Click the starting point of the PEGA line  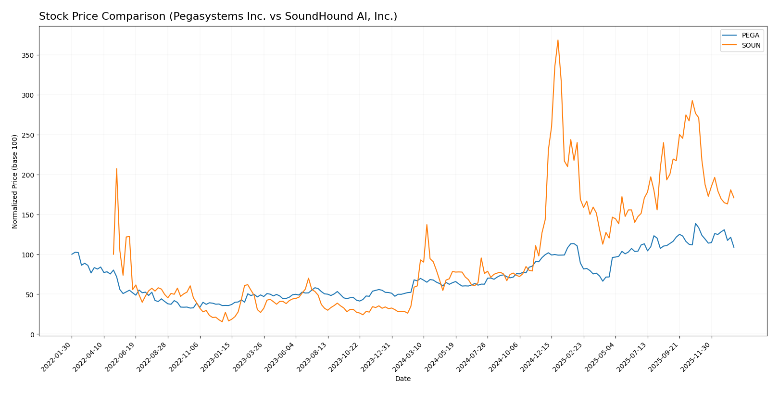(72, 254)
